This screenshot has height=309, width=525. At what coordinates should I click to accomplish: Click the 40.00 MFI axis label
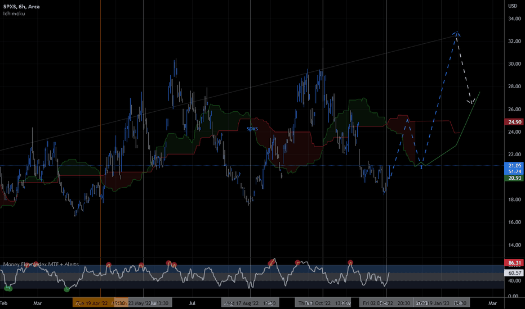point(514,281)
